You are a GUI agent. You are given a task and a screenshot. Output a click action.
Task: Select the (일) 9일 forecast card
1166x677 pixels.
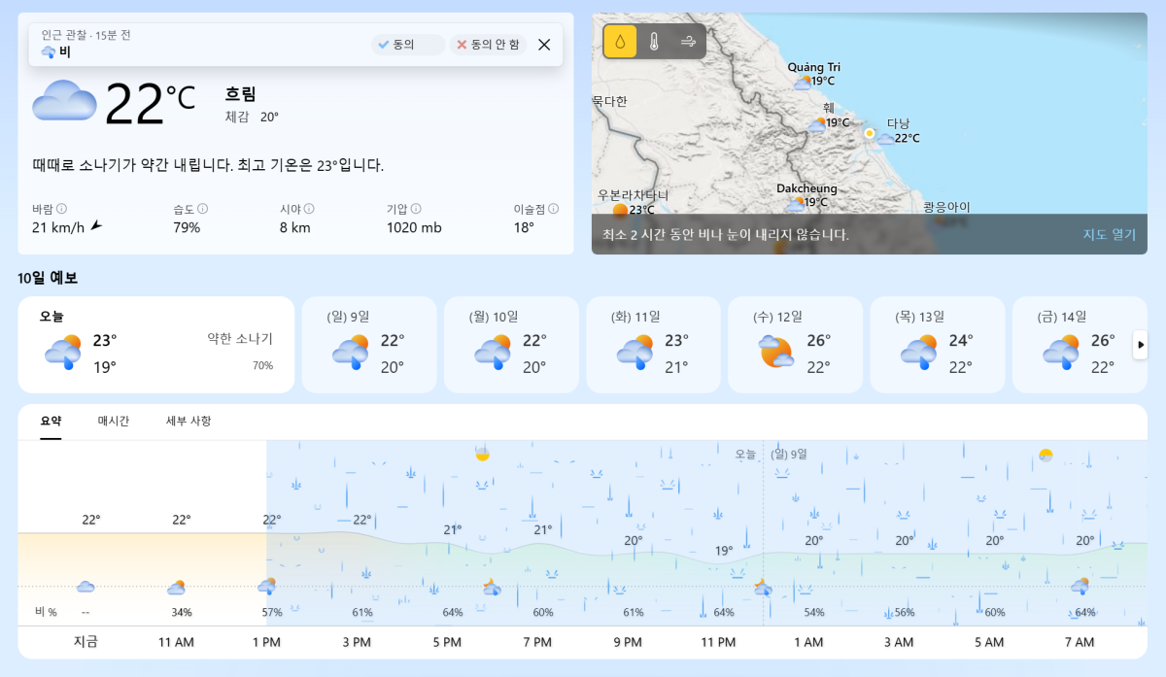[x=369, y=345]
